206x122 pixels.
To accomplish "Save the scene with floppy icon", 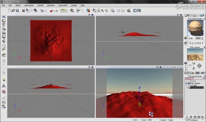I will click(x=17, y=10).
